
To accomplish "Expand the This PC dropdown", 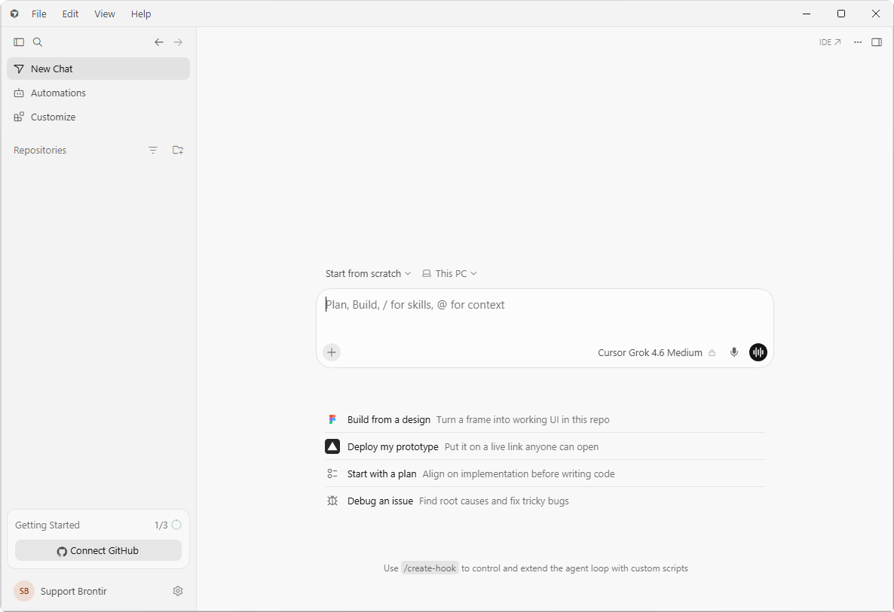I will pos(449,274).
